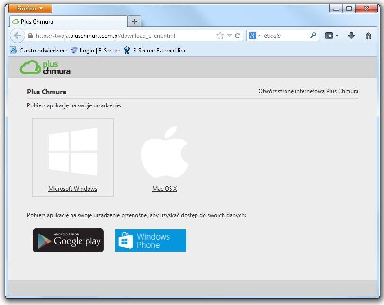Viewport: 384px width, 305px height.
Task: Click the magnifier search icon
Action: [x=313, y=36]
